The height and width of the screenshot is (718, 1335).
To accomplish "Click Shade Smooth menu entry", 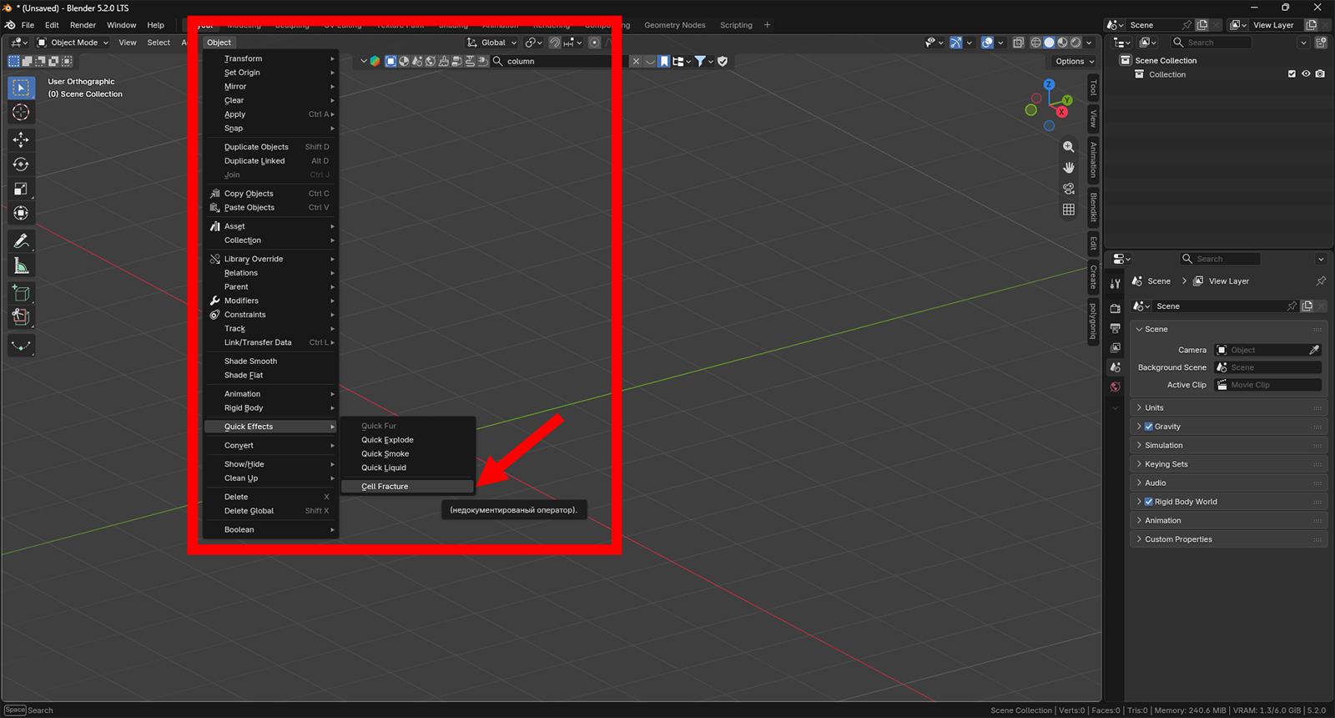I will (x=271, y=362).
